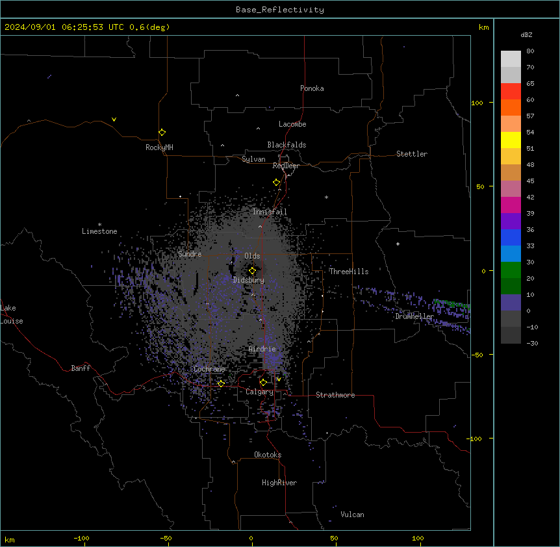Pick the red swatch in dBZ legend

pos(511,91)
